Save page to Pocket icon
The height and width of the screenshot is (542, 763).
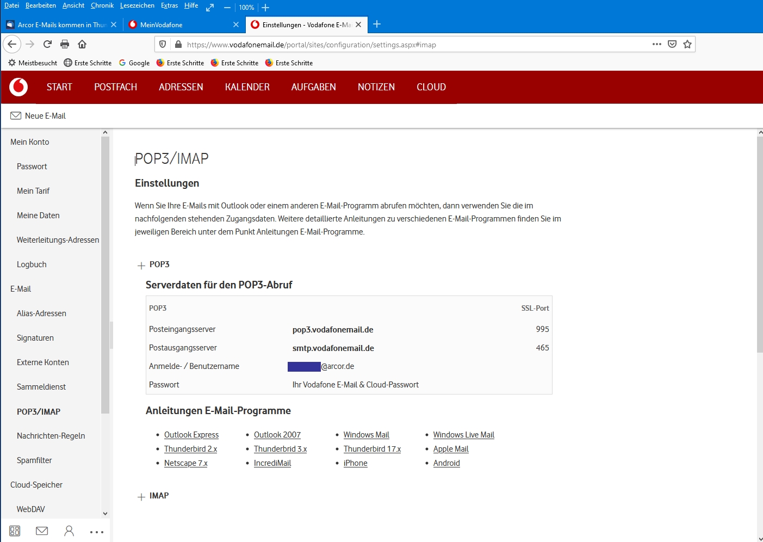pyautogui.click(x=672, y=44)
